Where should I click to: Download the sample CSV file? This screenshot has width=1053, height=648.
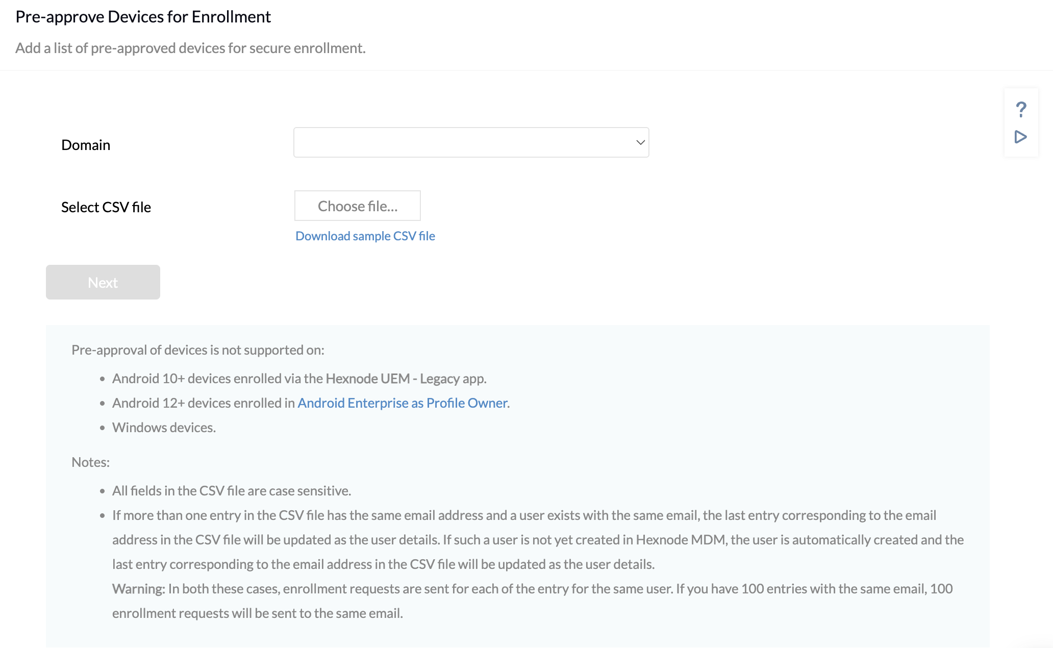click(365, 236)
